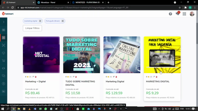Click price text 'R$ 497,01' under Marketing + Digital
Screen dimensions: 198x111
coord(50,97)
